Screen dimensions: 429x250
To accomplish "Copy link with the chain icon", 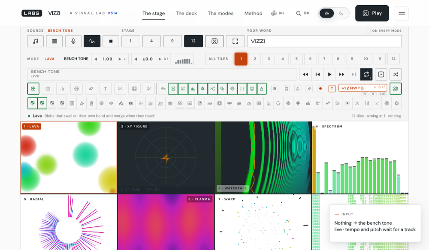I will tap(309, 89).
